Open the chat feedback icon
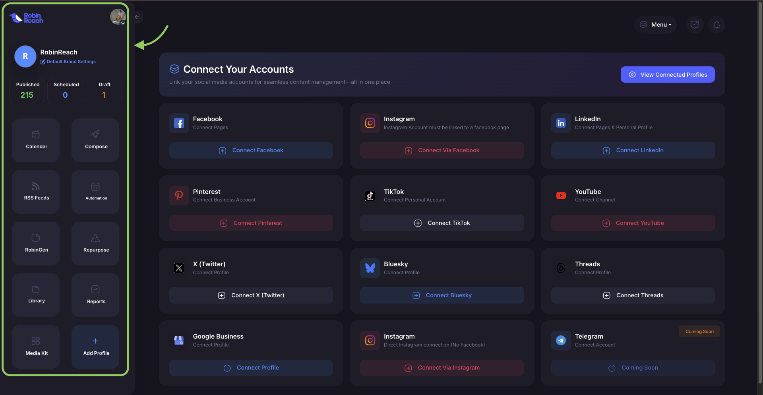Viewport: 763px width, 395px height. pyautogui.click(x=695, y=25)
